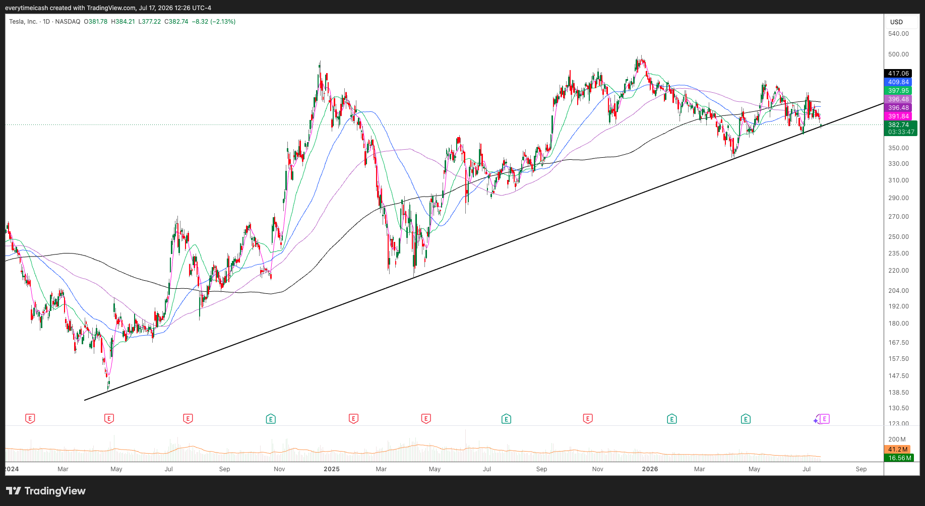Click the green 16.56M volume tag
925x506 pixels.
tap(899, 458)
